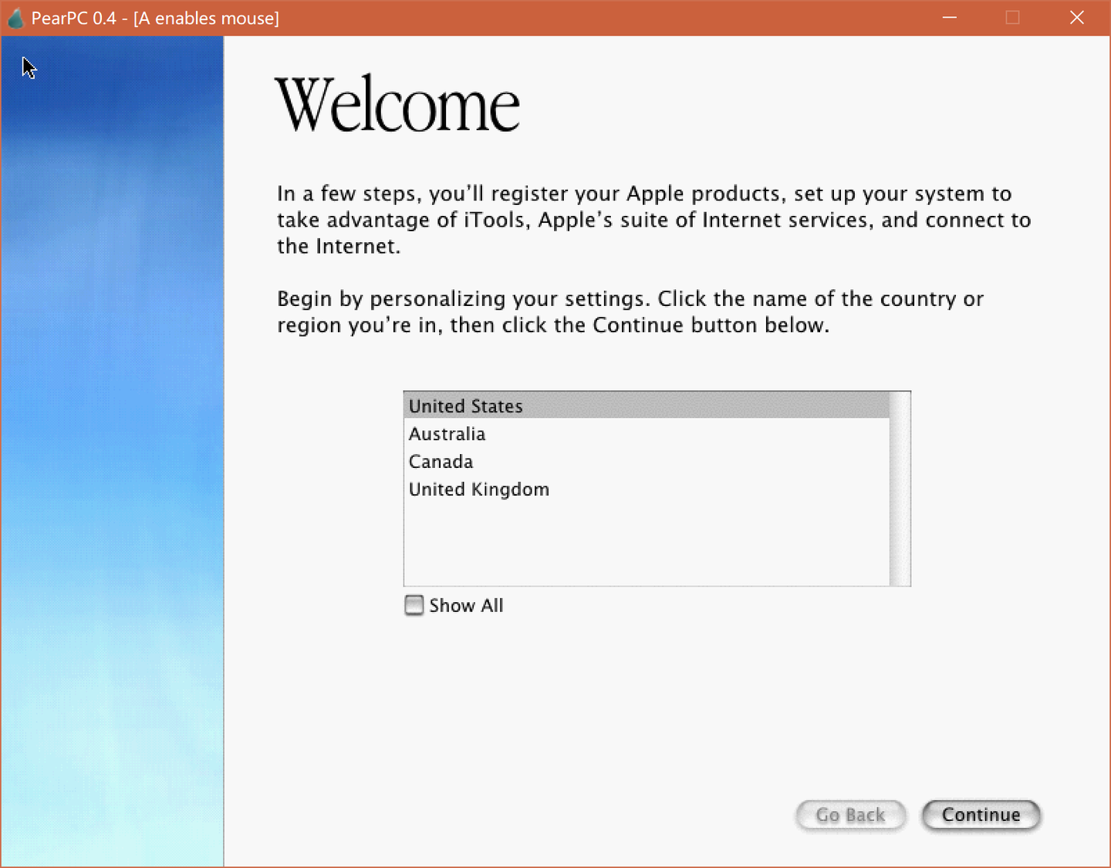Minimize the PearPC window
The width and height of the screenshot is (1111, 868).
click(x=948, y=17)
